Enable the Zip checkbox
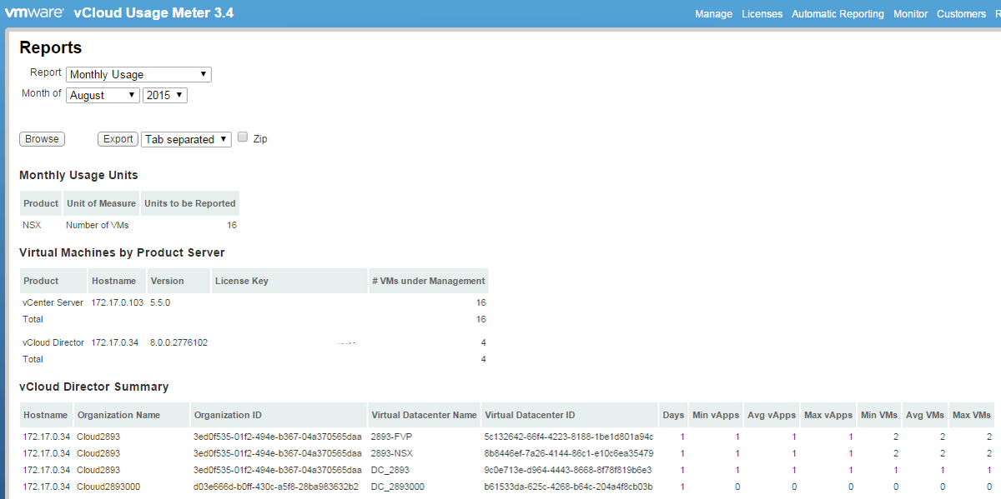Viewport: 1001px width, 499px height. click(x=243, y=137)
